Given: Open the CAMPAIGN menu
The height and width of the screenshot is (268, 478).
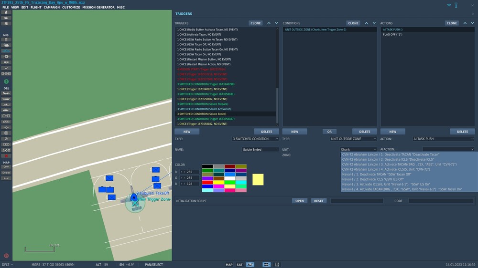Looking at the screenshot, I should tap(52, 8).
